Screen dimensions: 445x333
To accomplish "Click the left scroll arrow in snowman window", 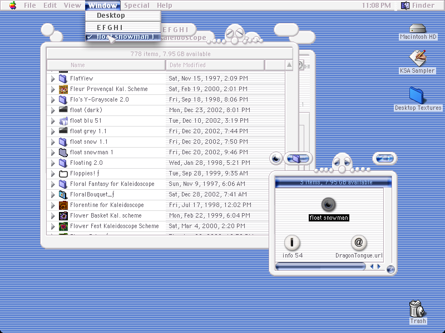I will point(372,266).
